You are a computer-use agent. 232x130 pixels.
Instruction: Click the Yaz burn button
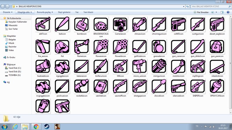point(77,12)
